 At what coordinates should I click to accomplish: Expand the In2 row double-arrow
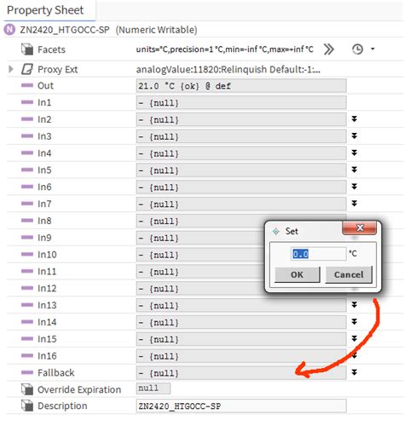354,119
